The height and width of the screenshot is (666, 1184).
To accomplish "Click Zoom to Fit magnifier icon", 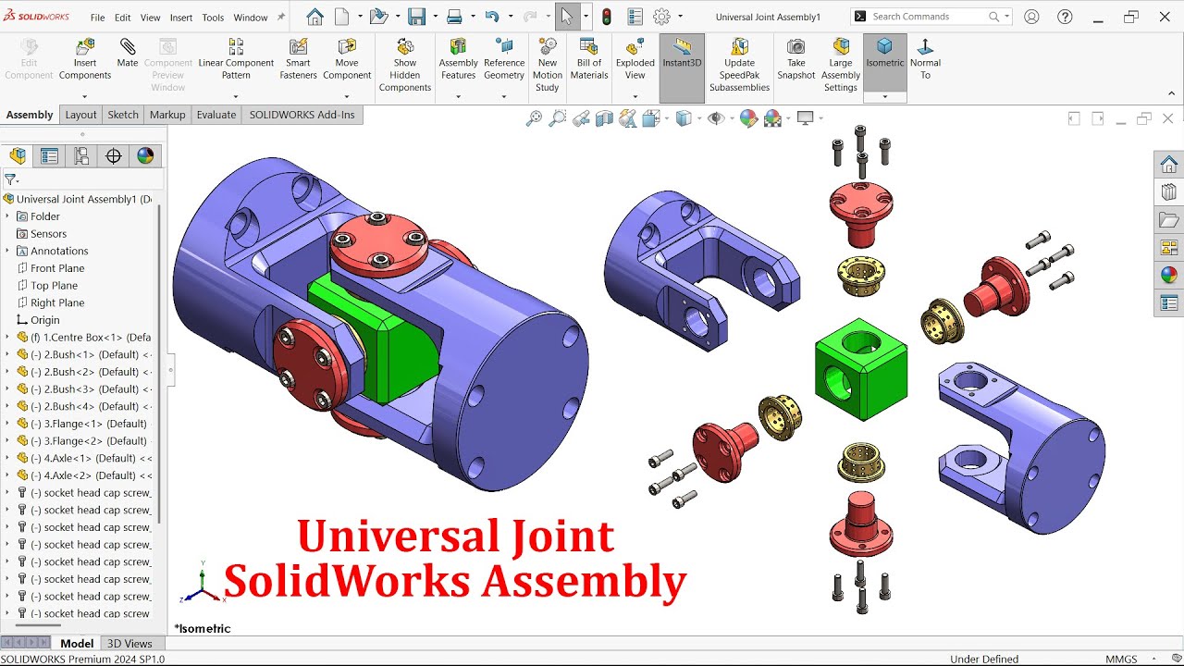I will point(534,118).
